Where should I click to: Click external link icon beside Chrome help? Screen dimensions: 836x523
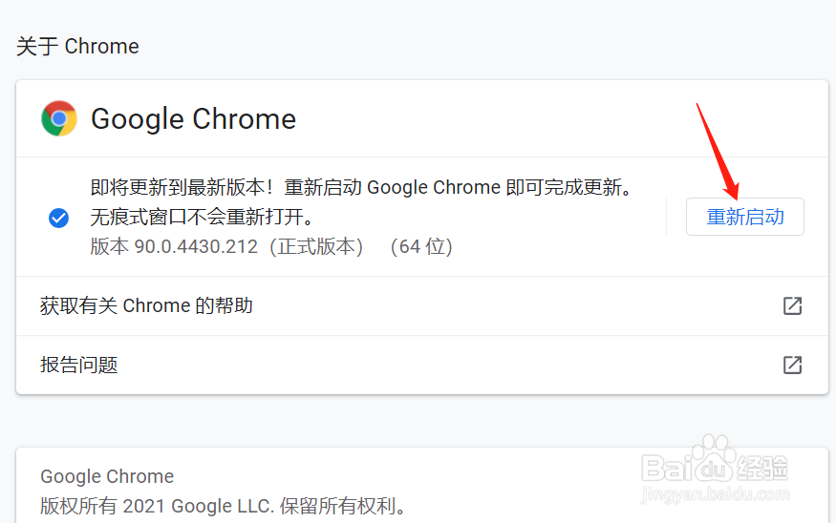click(792, 305)
